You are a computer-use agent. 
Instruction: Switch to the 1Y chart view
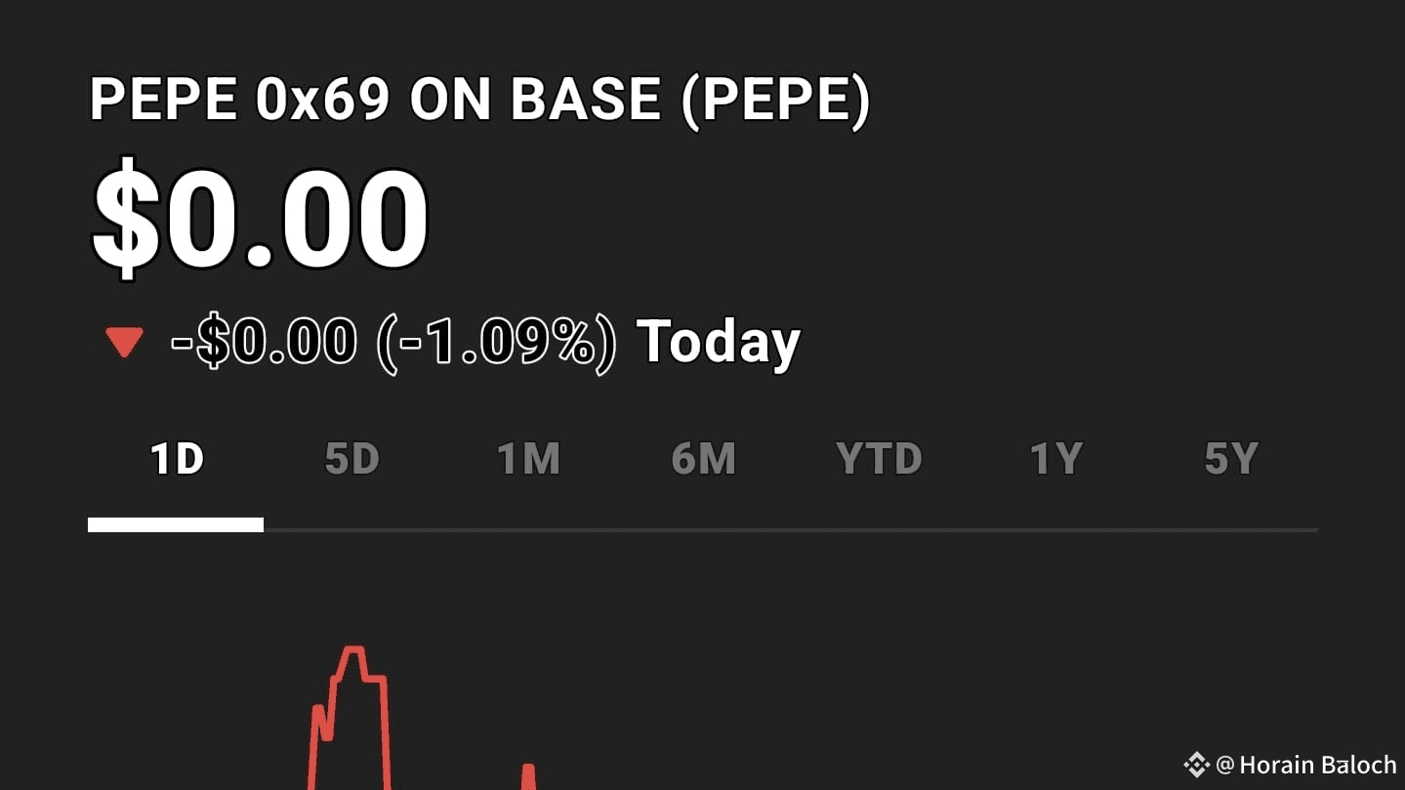click(x=1055, y=459)
